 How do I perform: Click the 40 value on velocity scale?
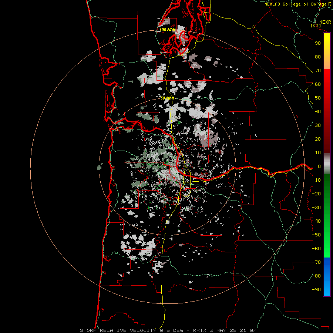point(318,112)
